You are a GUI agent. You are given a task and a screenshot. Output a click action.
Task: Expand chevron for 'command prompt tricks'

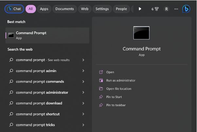(x=83, y=125)
